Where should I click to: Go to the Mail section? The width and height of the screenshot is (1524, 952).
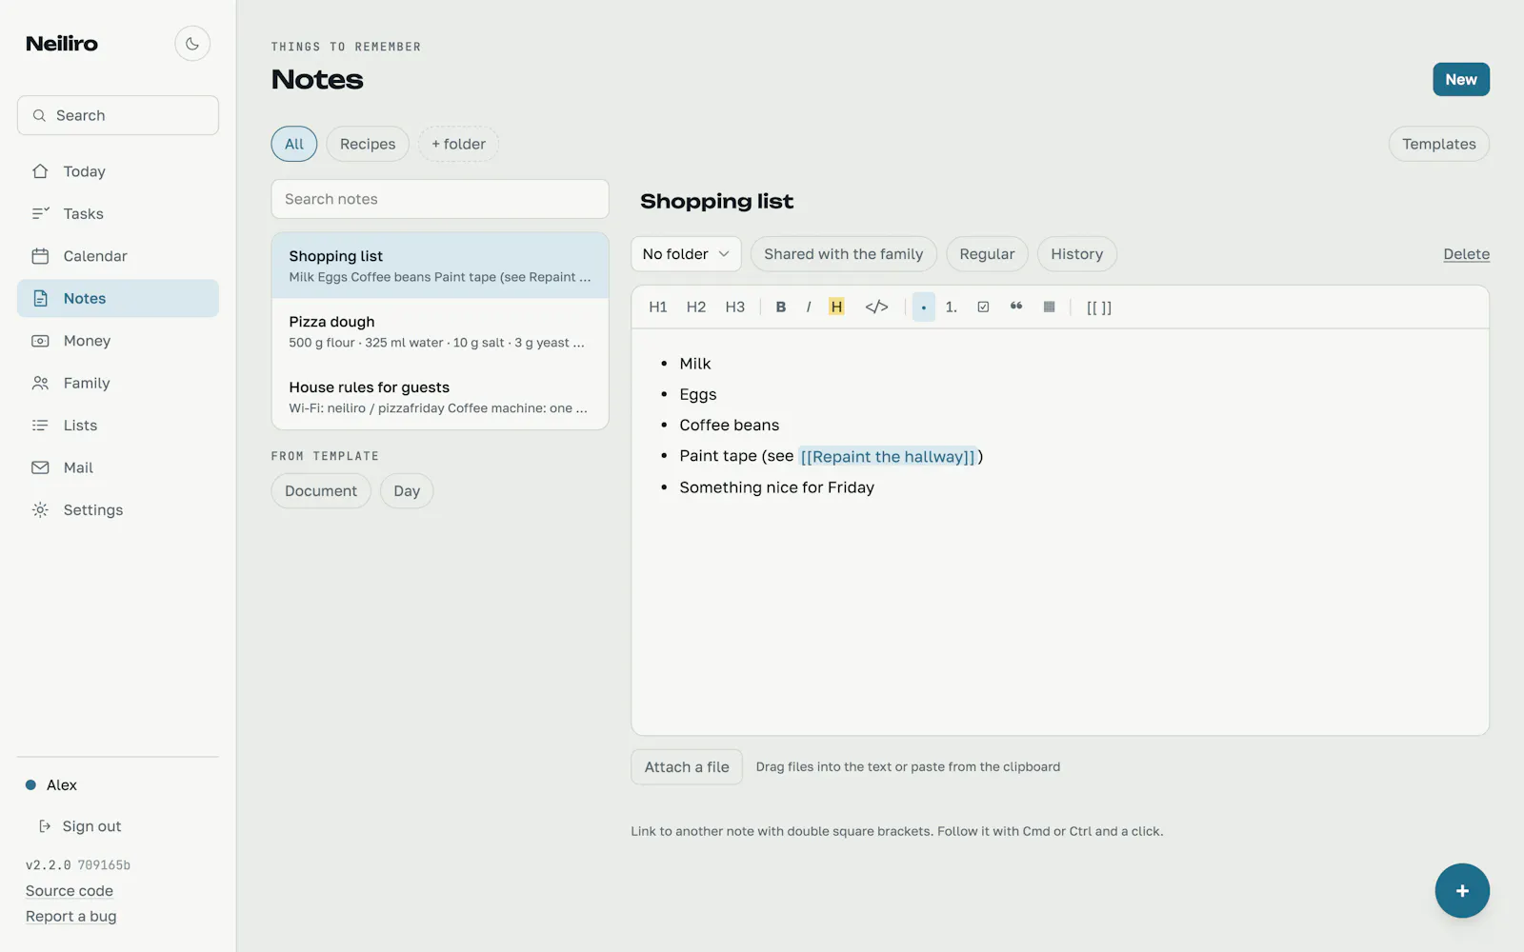click(118, 468)
